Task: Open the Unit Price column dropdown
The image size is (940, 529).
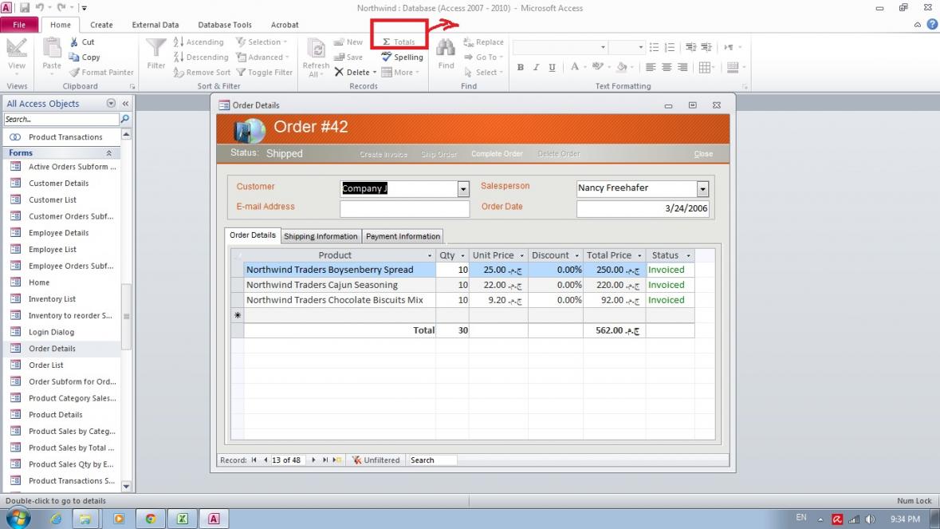Action: pyautogui.click(x=521, y=255)
